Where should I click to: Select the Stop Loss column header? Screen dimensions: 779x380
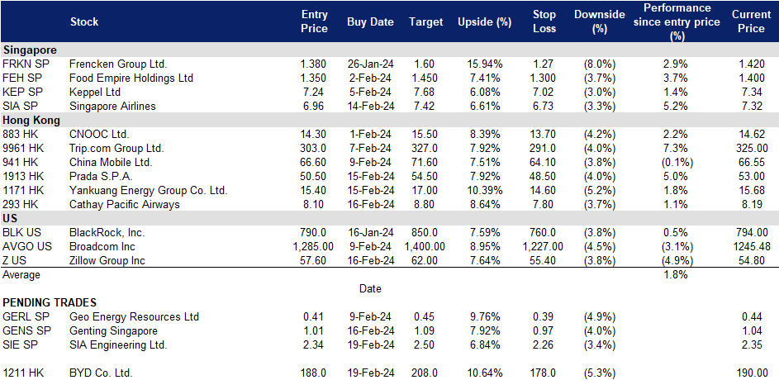[x=543, y=21]
